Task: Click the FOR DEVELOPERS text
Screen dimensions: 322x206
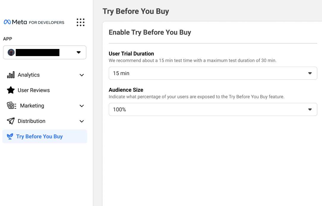Action: [46, 23]
